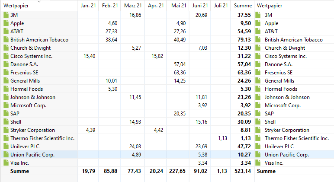Click the British American Tobacco icon in left column
The height and width of the screenshot is (182, 334).
(6, 40)
